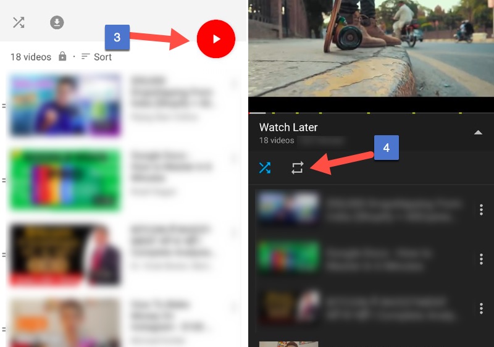Open the fourth partially visible video thumbnail
Screen dimensions: 494x347
pyautogui.click(x=65, y=323)
